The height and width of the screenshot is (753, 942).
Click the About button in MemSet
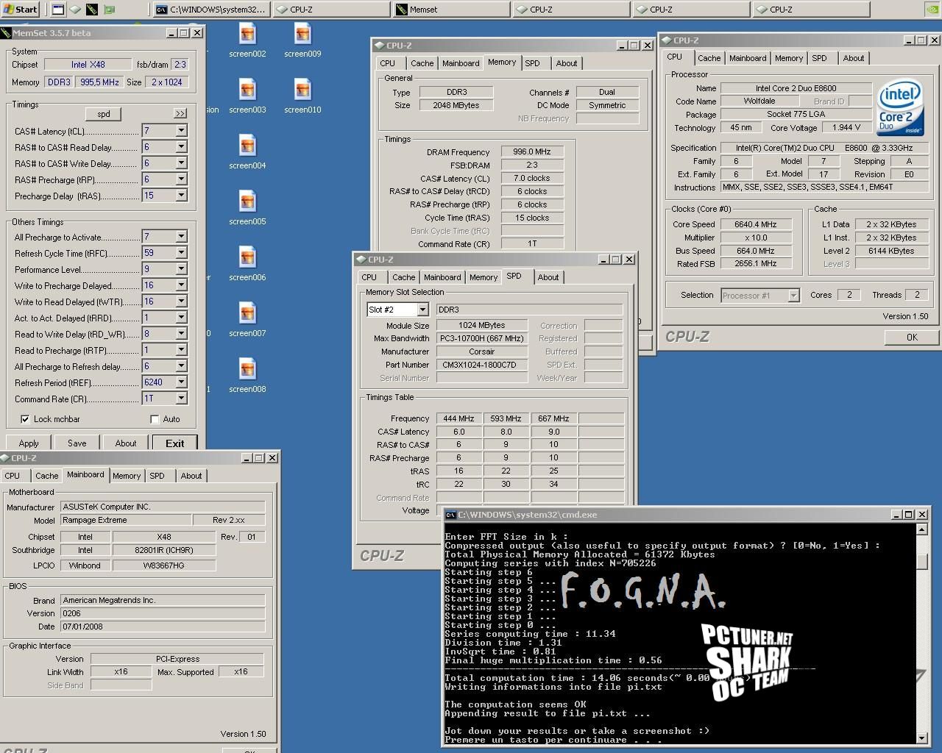pos(126,443)
